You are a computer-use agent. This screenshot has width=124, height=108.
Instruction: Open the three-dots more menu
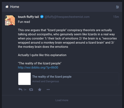tap(48, 89)
